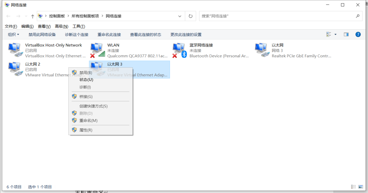Choose 禁用(B) in the context menu

[100, 73]
